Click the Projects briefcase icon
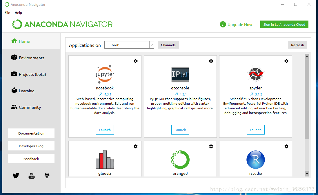The width and height of the screenshot is (318, 195). click(14, 74)
